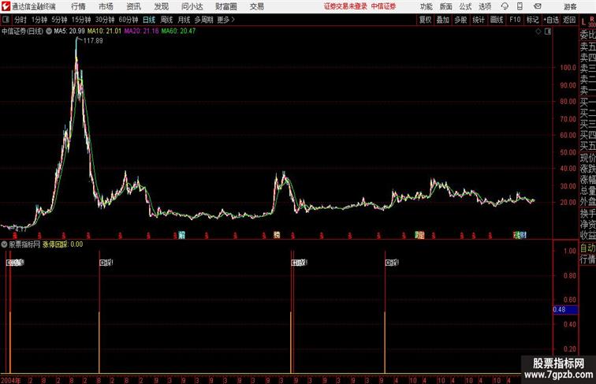Click the headset customer service icon
Screen dimensions: 596x384
(505, 6)
